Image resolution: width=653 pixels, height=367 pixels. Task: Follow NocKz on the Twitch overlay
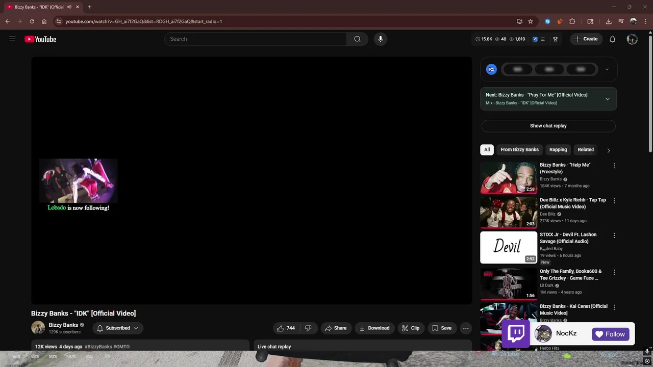(x=611, y=334)
